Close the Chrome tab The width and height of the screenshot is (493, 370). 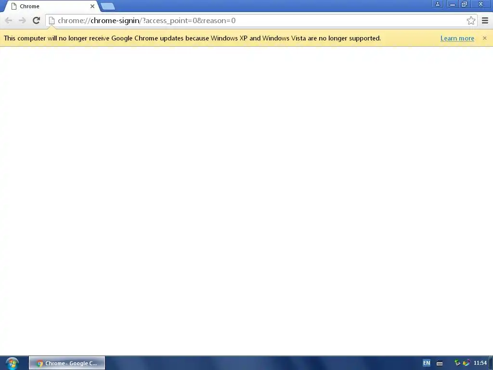coord(92,6)
